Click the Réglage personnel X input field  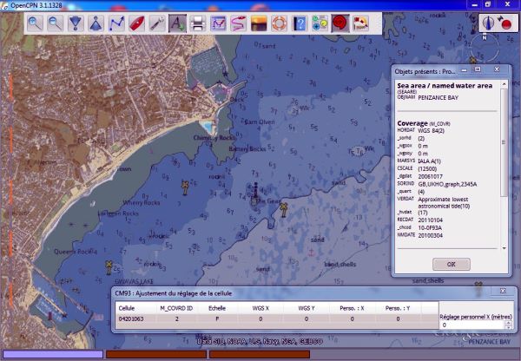pyautogui.click(x=472, y=325)
